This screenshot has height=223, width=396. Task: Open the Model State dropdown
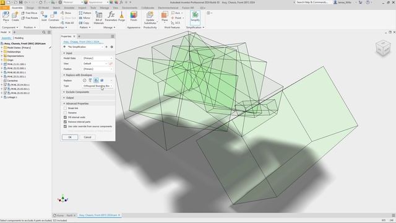click(x=98, y=58)
